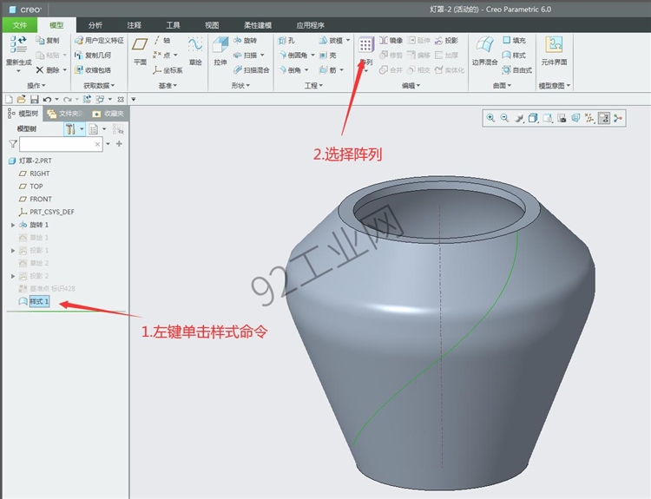
Task: Open the 倒圆角 (Round) dropdown arrow
Action: pos(312,56)
